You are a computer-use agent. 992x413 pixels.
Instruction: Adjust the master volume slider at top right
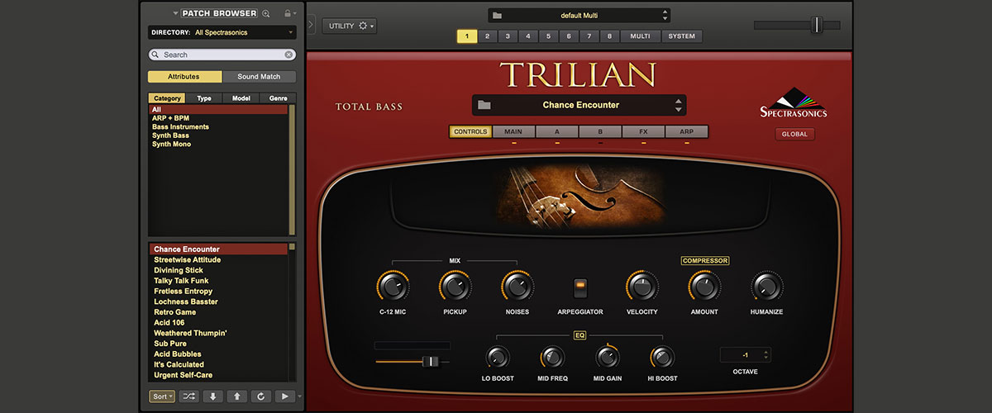click(817, 25)
